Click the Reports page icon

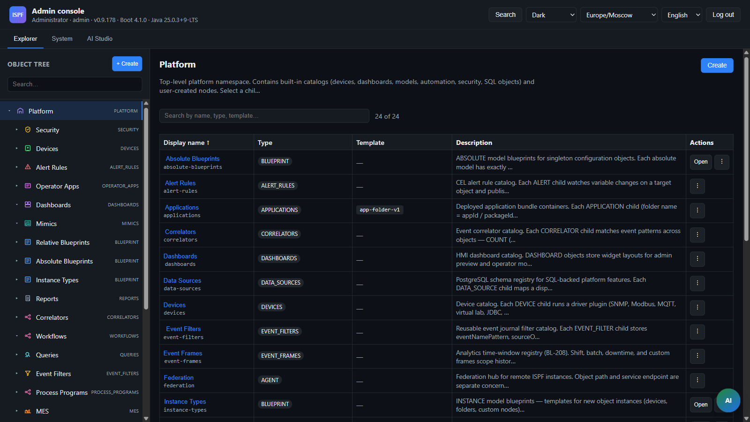tap(28, 299)
